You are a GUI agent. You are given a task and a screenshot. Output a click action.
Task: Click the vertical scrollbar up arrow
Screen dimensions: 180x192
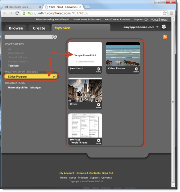coord(173,19)
